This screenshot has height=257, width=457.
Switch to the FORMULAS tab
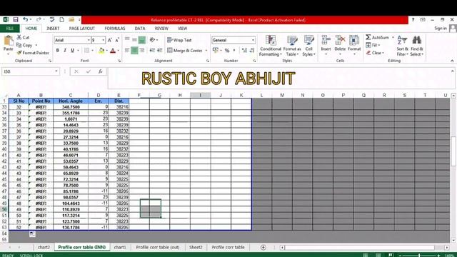115,29
